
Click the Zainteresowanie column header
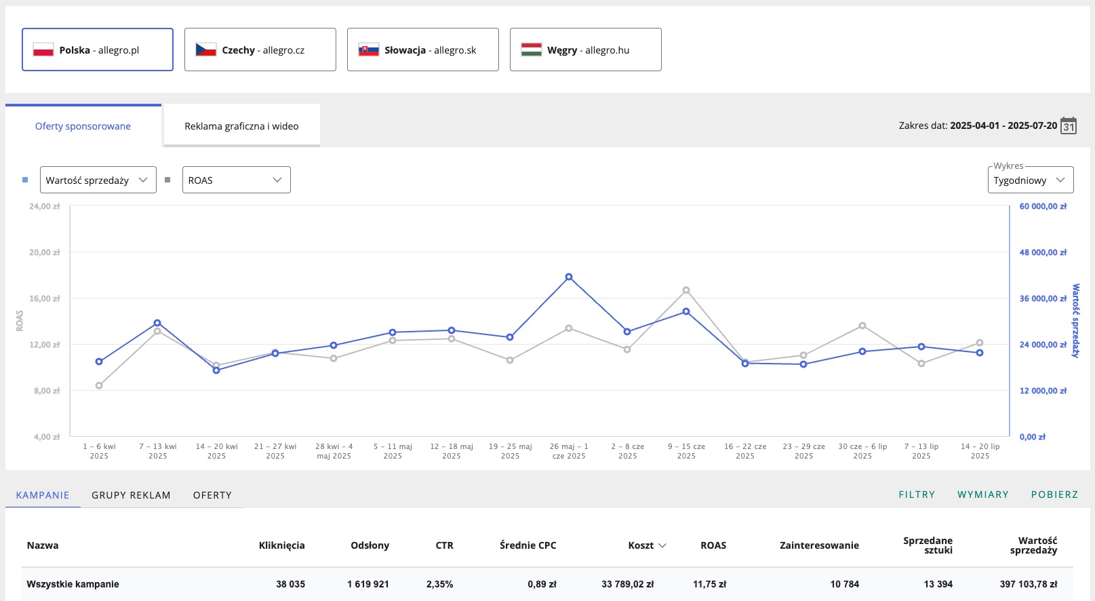coord(819,545)
